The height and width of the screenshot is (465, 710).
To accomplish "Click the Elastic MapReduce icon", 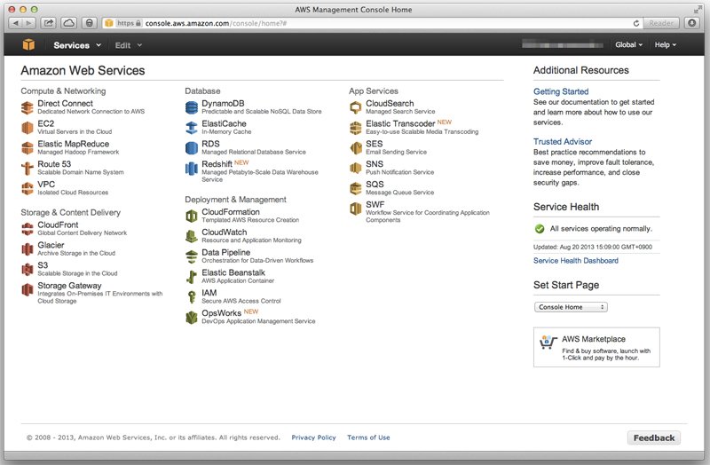I will [x=28, y=148].
